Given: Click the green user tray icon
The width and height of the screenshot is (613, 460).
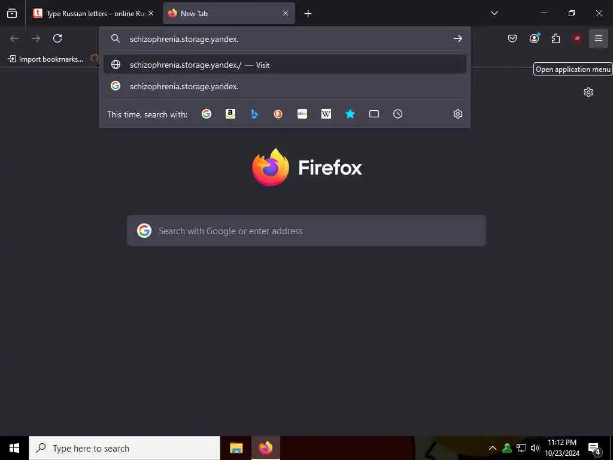Looking at the screenshot, I should click(507, 448).
